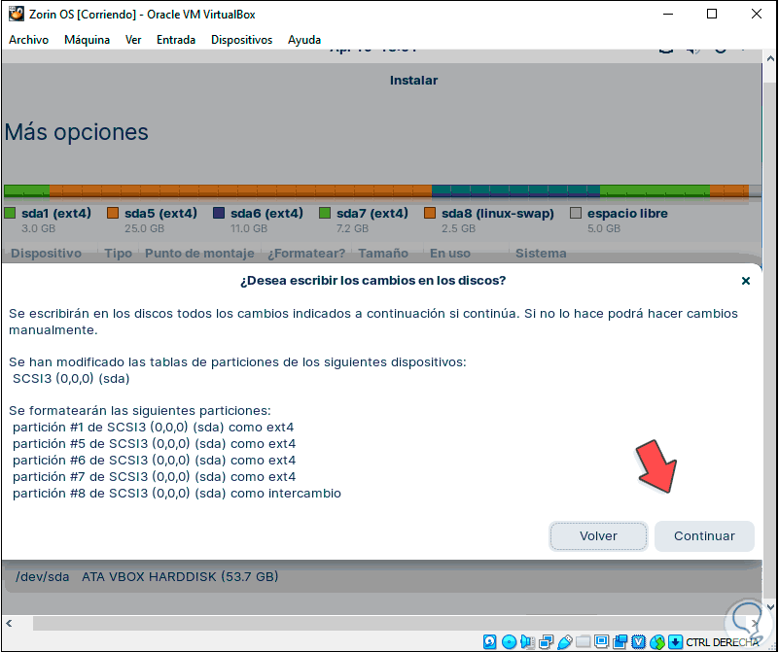Click the Continuar button
The image size is (779, 652).
coord(704,536)
